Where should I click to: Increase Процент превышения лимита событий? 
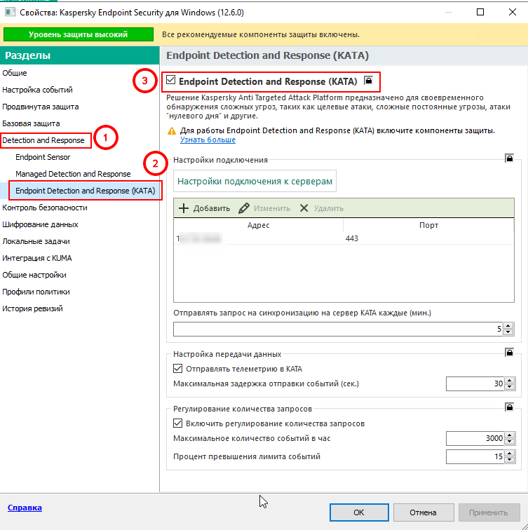coord(509,454)
